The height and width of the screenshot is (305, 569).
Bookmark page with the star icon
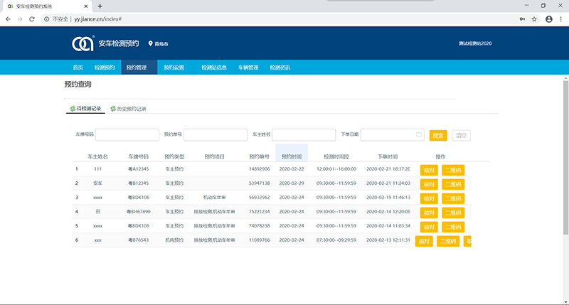pos(534,19)
